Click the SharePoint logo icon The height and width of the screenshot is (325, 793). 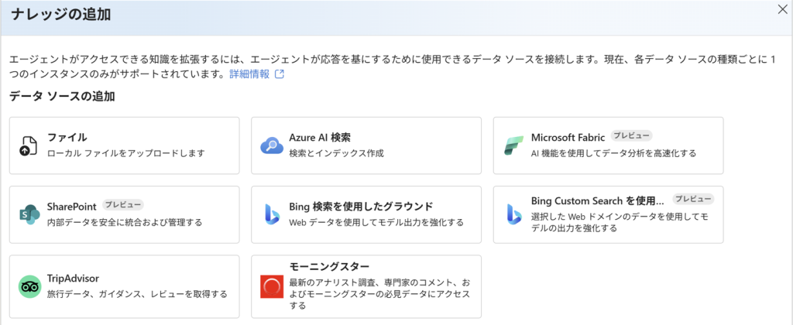click(29, 215)
